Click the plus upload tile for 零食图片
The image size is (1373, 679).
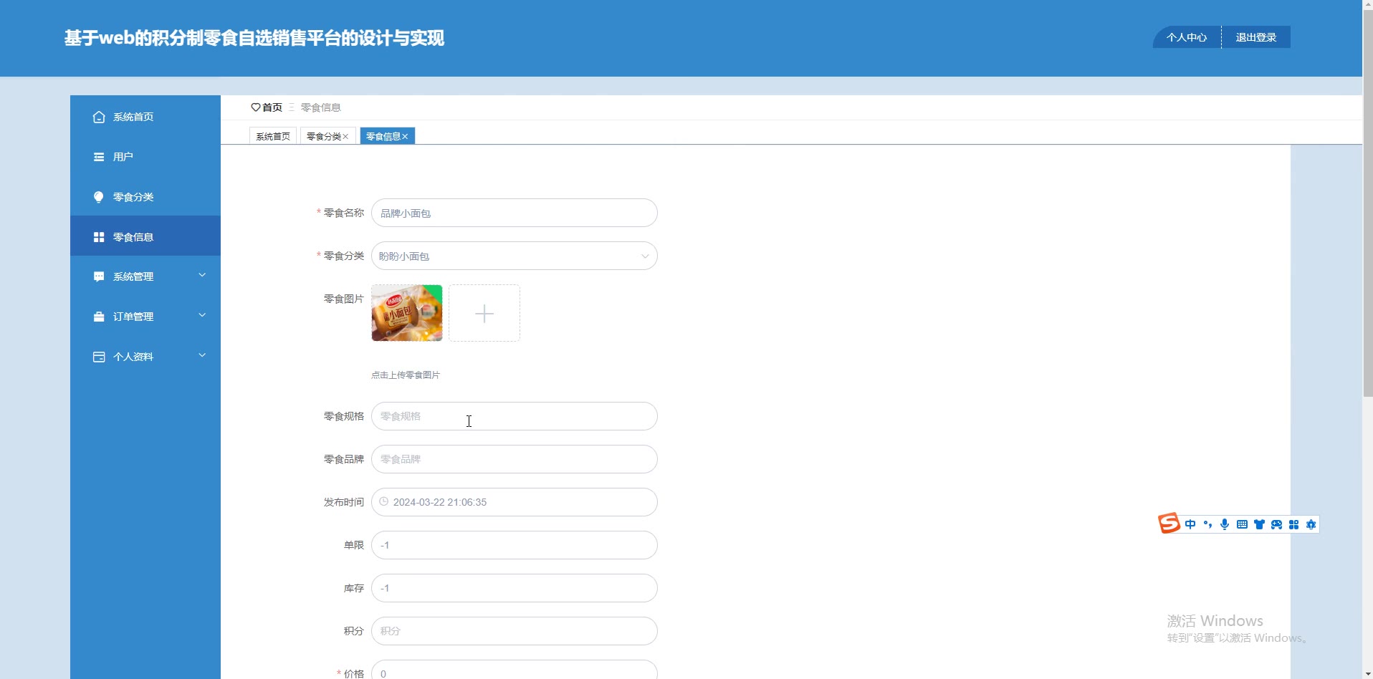pyautogui.click(x=484, y=313)
